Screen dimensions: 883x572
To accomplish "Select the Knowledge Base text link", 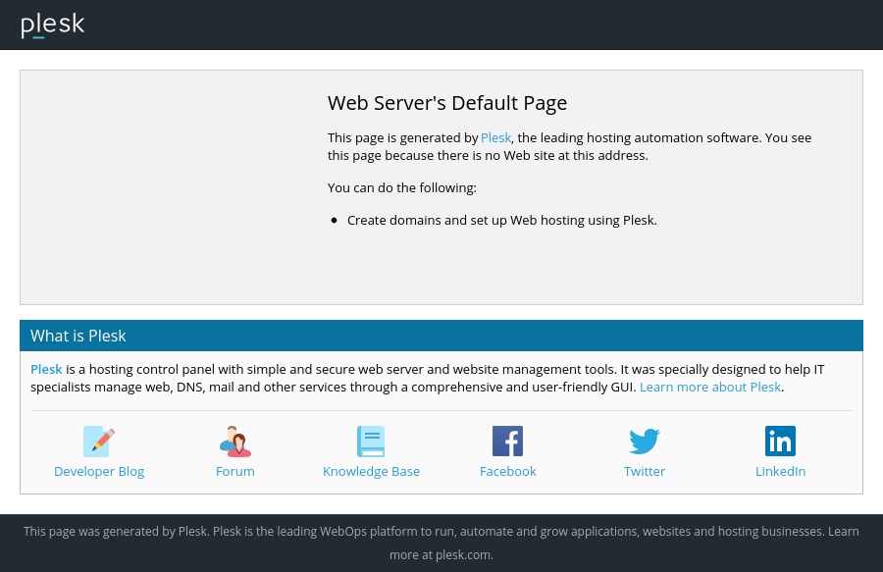I will click(x=371, y=472).
